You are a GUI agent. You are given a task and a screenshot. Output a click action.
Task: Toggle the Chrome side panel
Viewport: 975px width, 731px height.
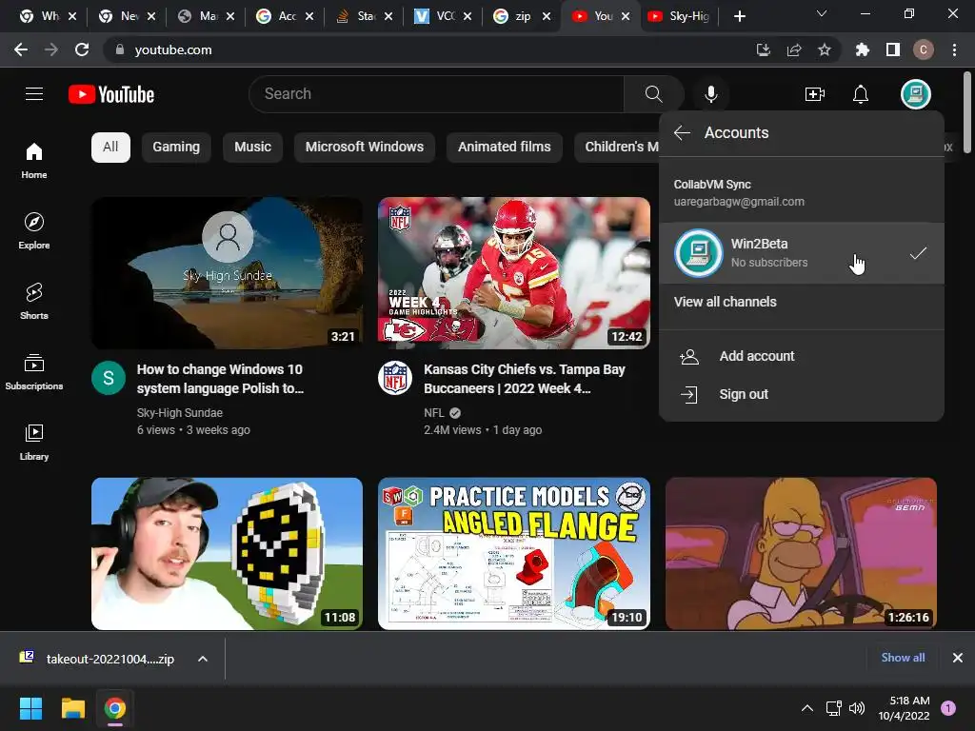[x=893, y=49]
